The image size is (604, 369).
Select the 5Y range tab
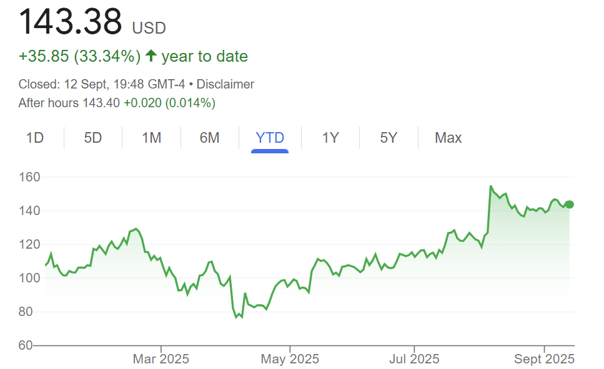389,138
